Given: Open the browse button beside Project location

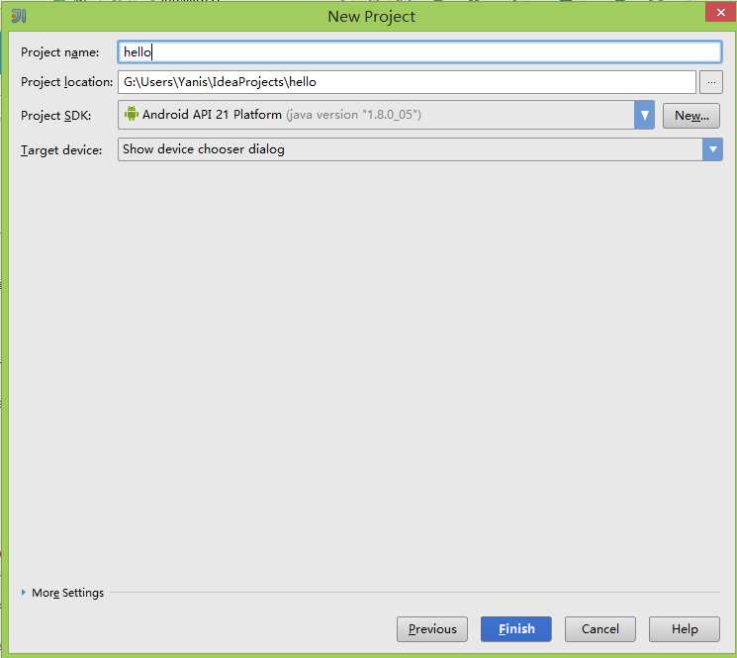Looking at the screenshot, I should click(x=710, y=82).
